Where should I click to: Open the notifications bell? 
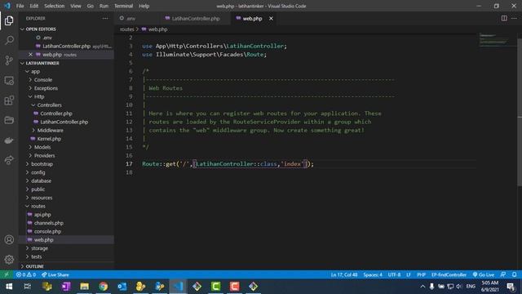pyautogui.click(x=515, y=274)
